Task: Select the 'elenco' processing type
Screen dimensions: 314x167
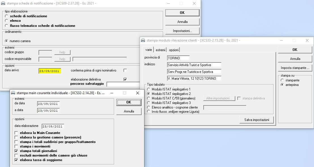Action: [7, 21]
